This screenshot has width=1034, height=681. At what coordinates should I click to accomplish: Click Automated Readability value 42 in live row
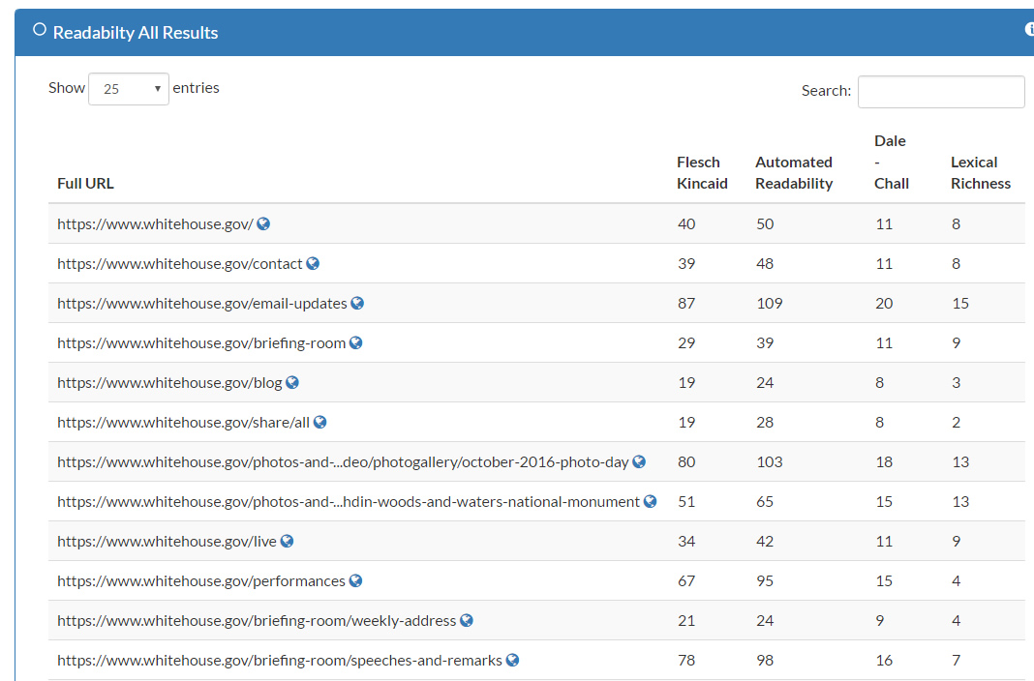pyautogui.click(x=765, y=541)
